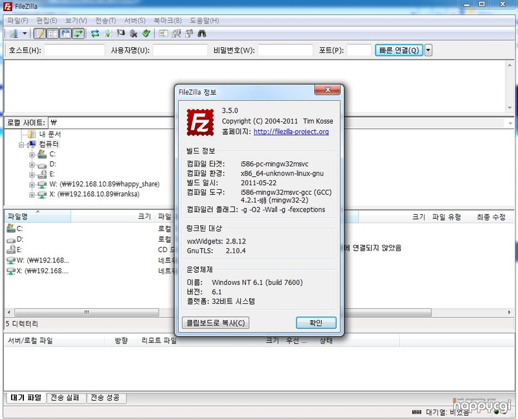This screenshot has width=518, height=419.
Task: Expand the W: happy_share tree node
Action: [32, 185]
